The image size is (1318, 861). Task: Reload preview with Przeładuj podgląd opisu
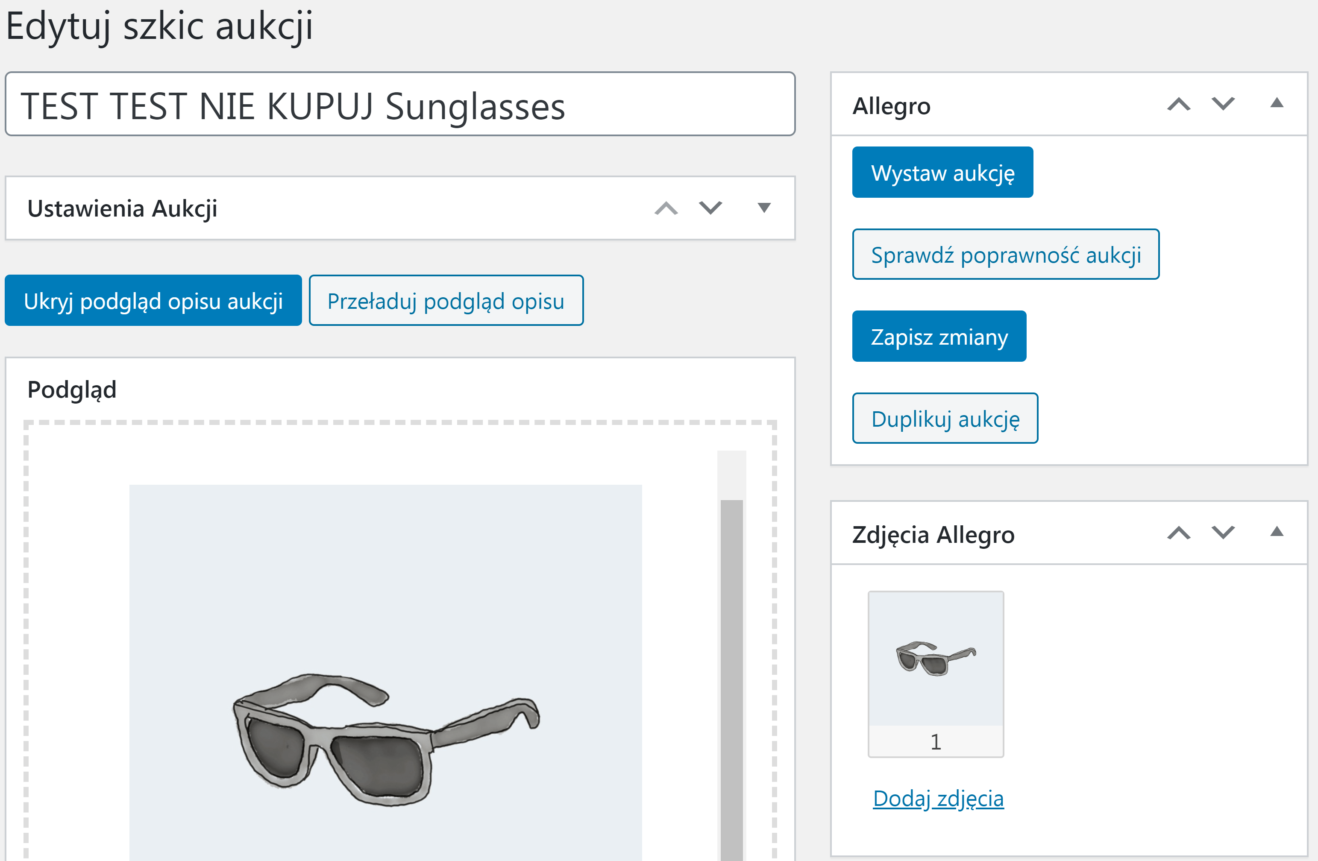pyautogui.click(x=446, y=300)
